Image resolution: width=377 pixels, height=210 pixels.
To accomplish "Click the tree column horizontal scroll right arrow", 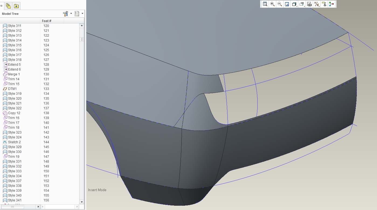I will click(38, 207).
